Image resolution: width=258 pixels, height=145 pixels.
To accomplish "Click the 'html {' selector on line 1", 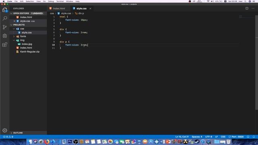I will (x=64, y=17).
